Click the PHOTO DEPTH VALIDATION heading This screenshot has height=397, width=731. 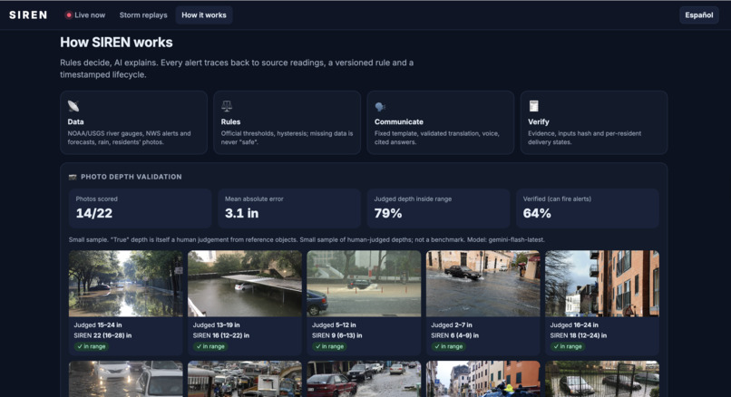click(x=131, y=177)
